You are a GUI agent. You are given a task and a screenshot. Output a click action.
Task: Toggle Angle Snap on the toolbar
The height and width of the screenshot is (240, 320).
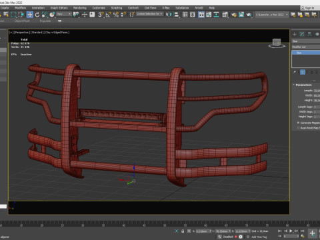tap(108, 15)
